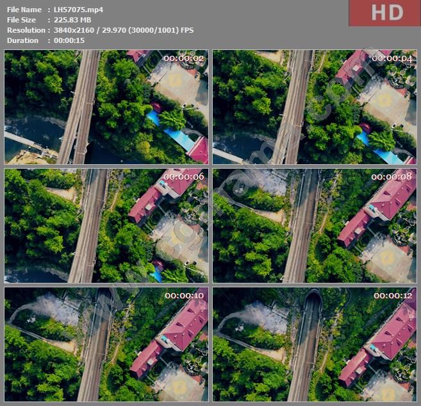This screenshot has height=406, width=421.
Task: Click the HD badge in the corner
Action: coord(384,13)
